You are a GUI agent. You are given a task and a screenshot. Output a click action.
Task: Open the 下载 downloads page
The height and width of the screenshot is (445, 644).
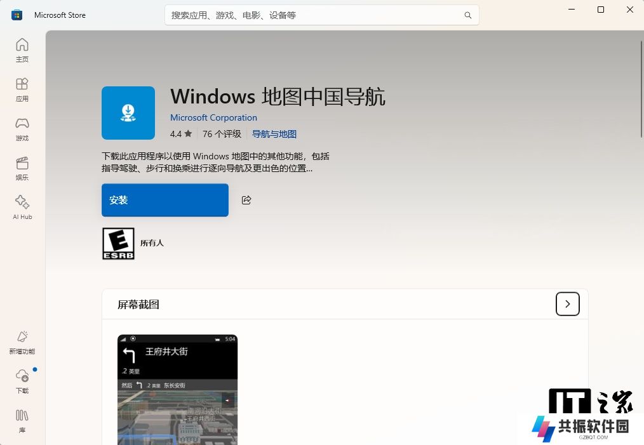pos(22,382)
